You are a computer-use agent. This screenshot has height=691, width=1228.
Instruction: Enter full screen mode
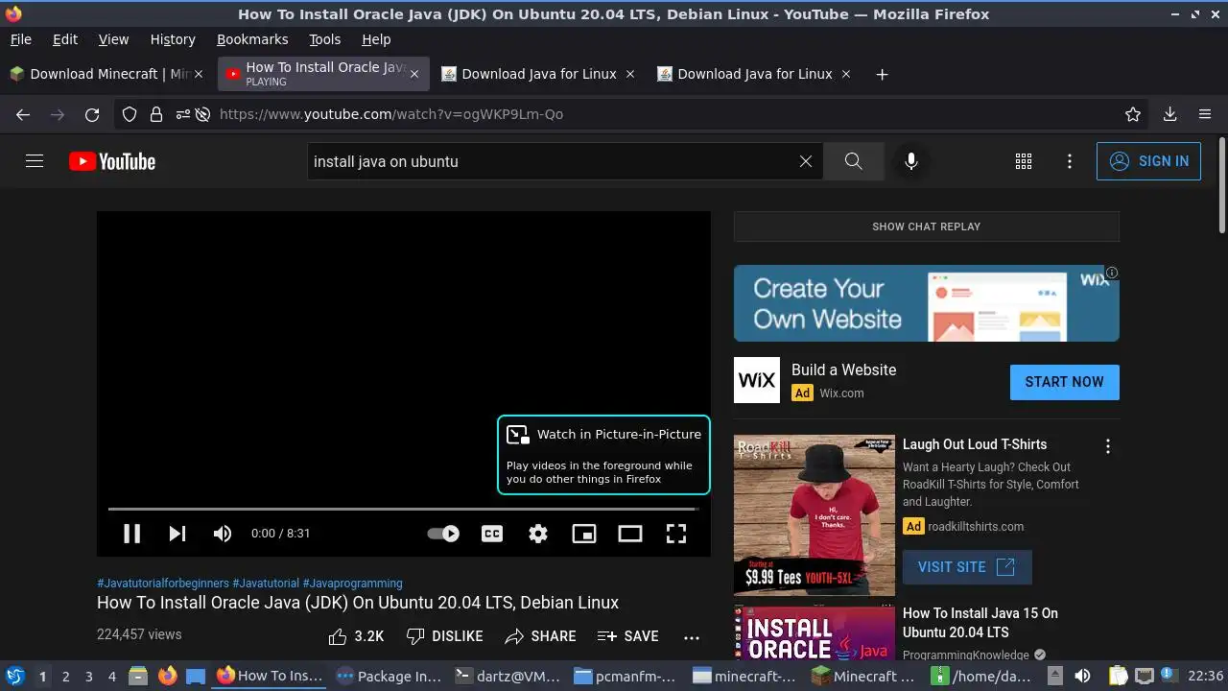(676, 534)
